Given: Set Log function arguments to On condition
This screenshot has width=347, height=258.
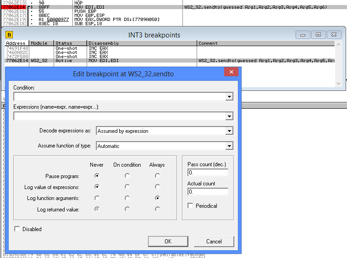Looking at the screenshot, I should tap(127, 198).
